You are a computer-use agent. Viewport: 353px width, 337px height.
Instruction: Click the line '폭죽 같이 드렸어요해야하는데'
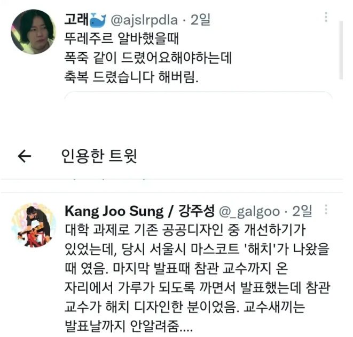tap(148, 58)
